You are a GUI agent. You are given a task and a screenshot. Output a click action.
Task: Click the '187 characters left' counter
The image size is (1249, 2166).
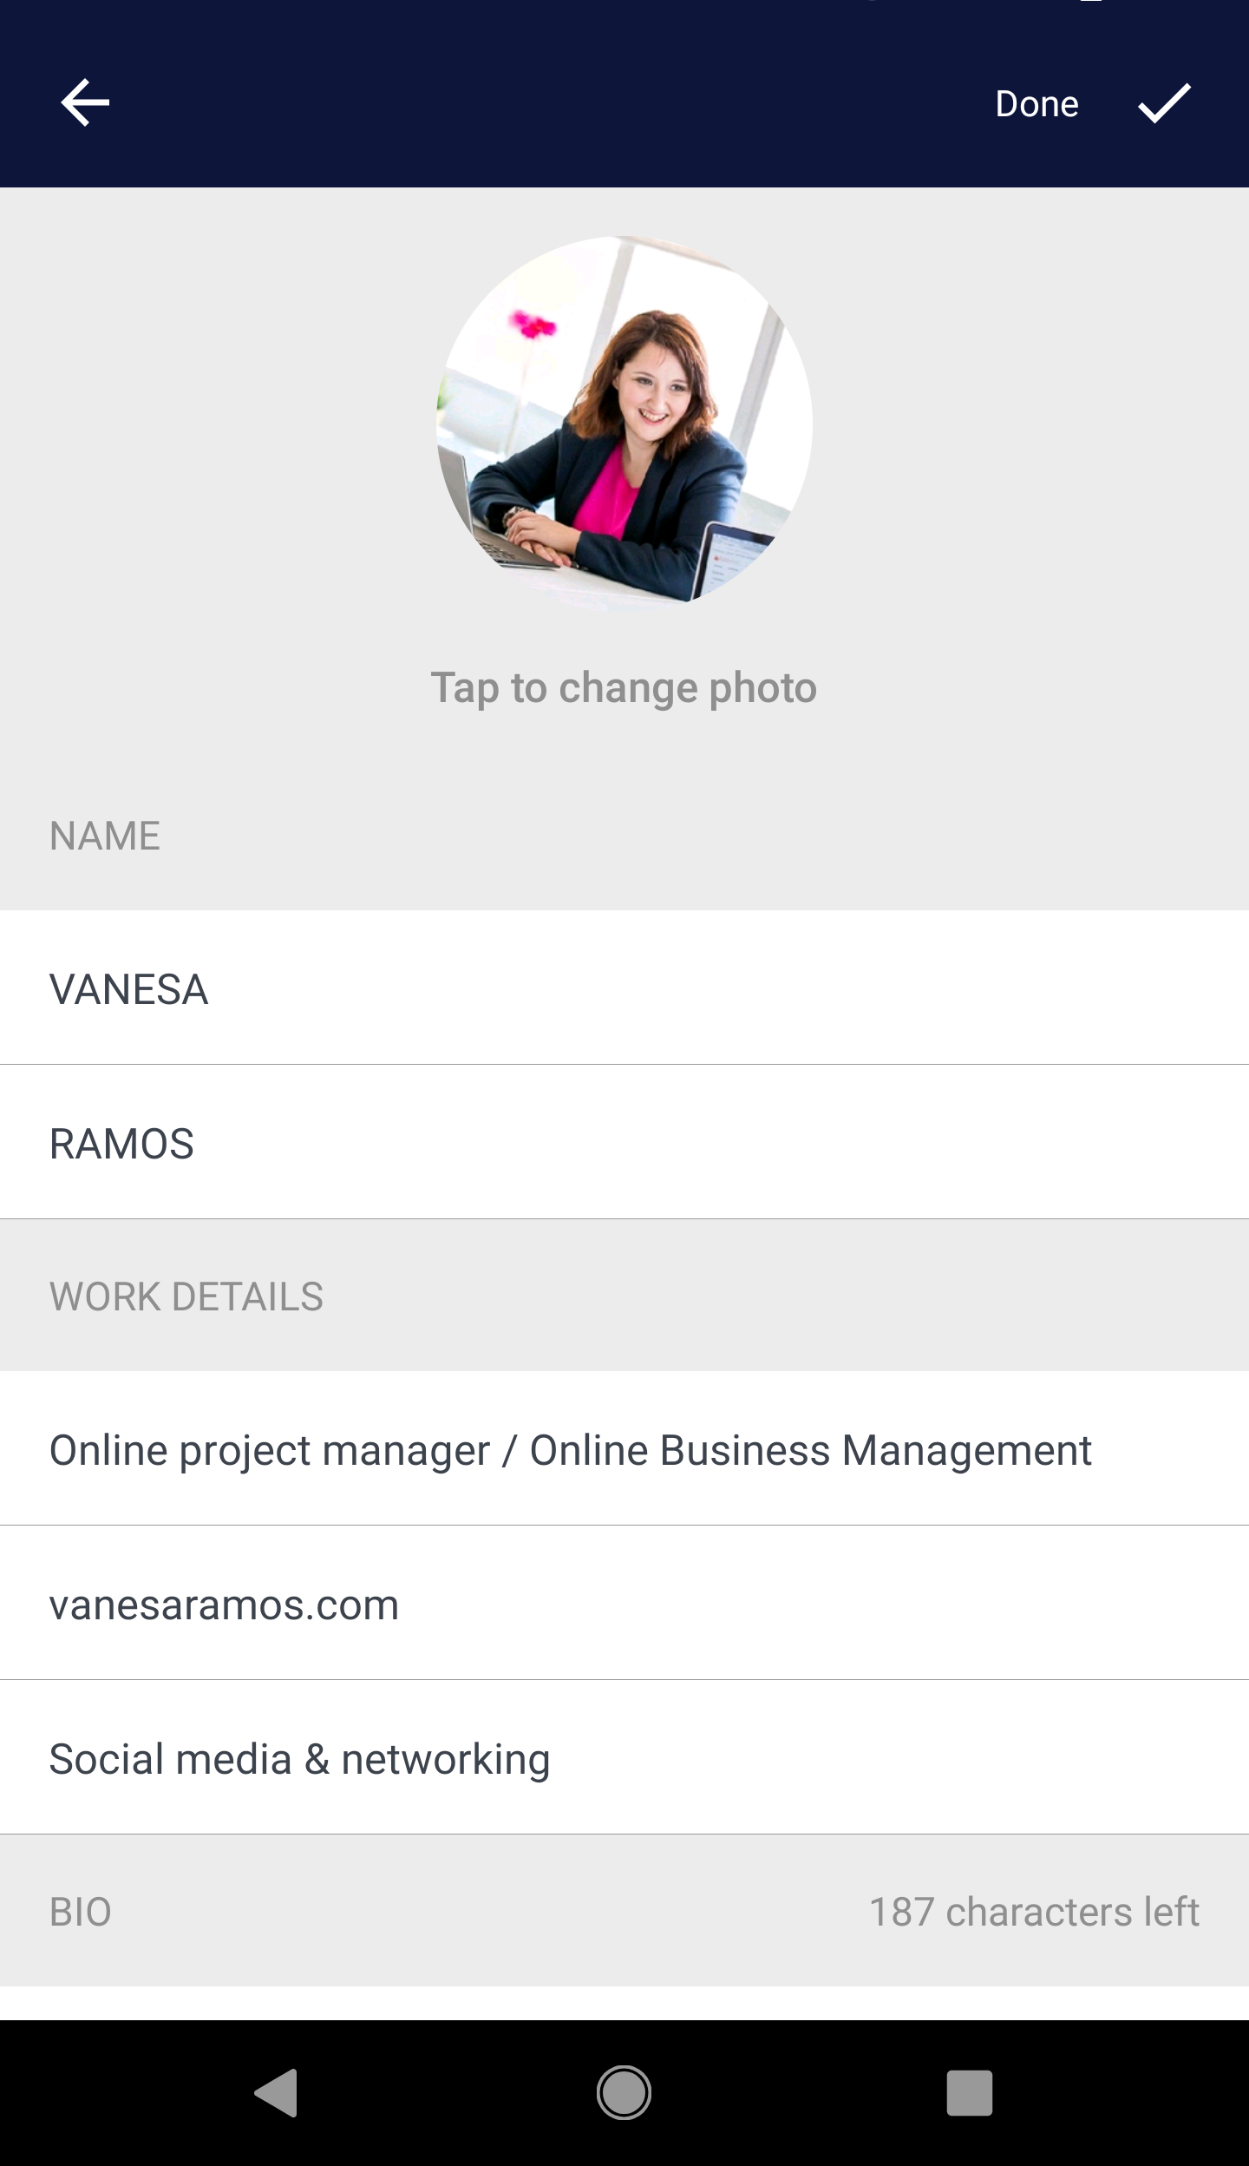(x=1034, y=1912)
